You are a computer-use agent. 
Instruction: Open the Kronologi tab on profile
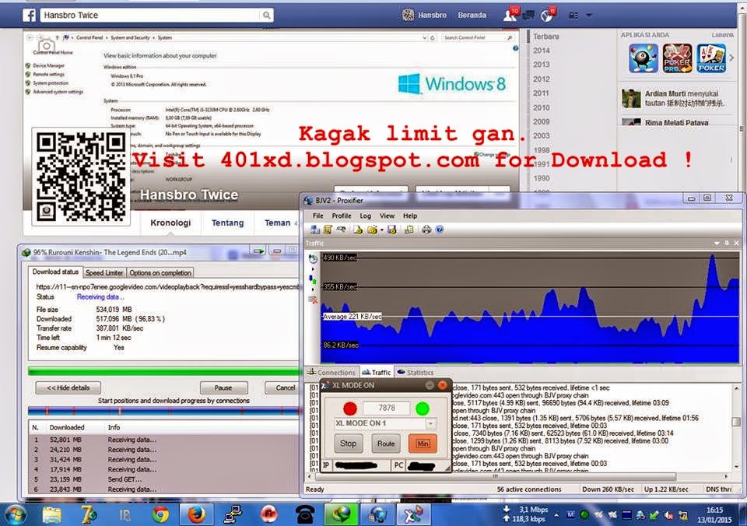click(170, 223)
